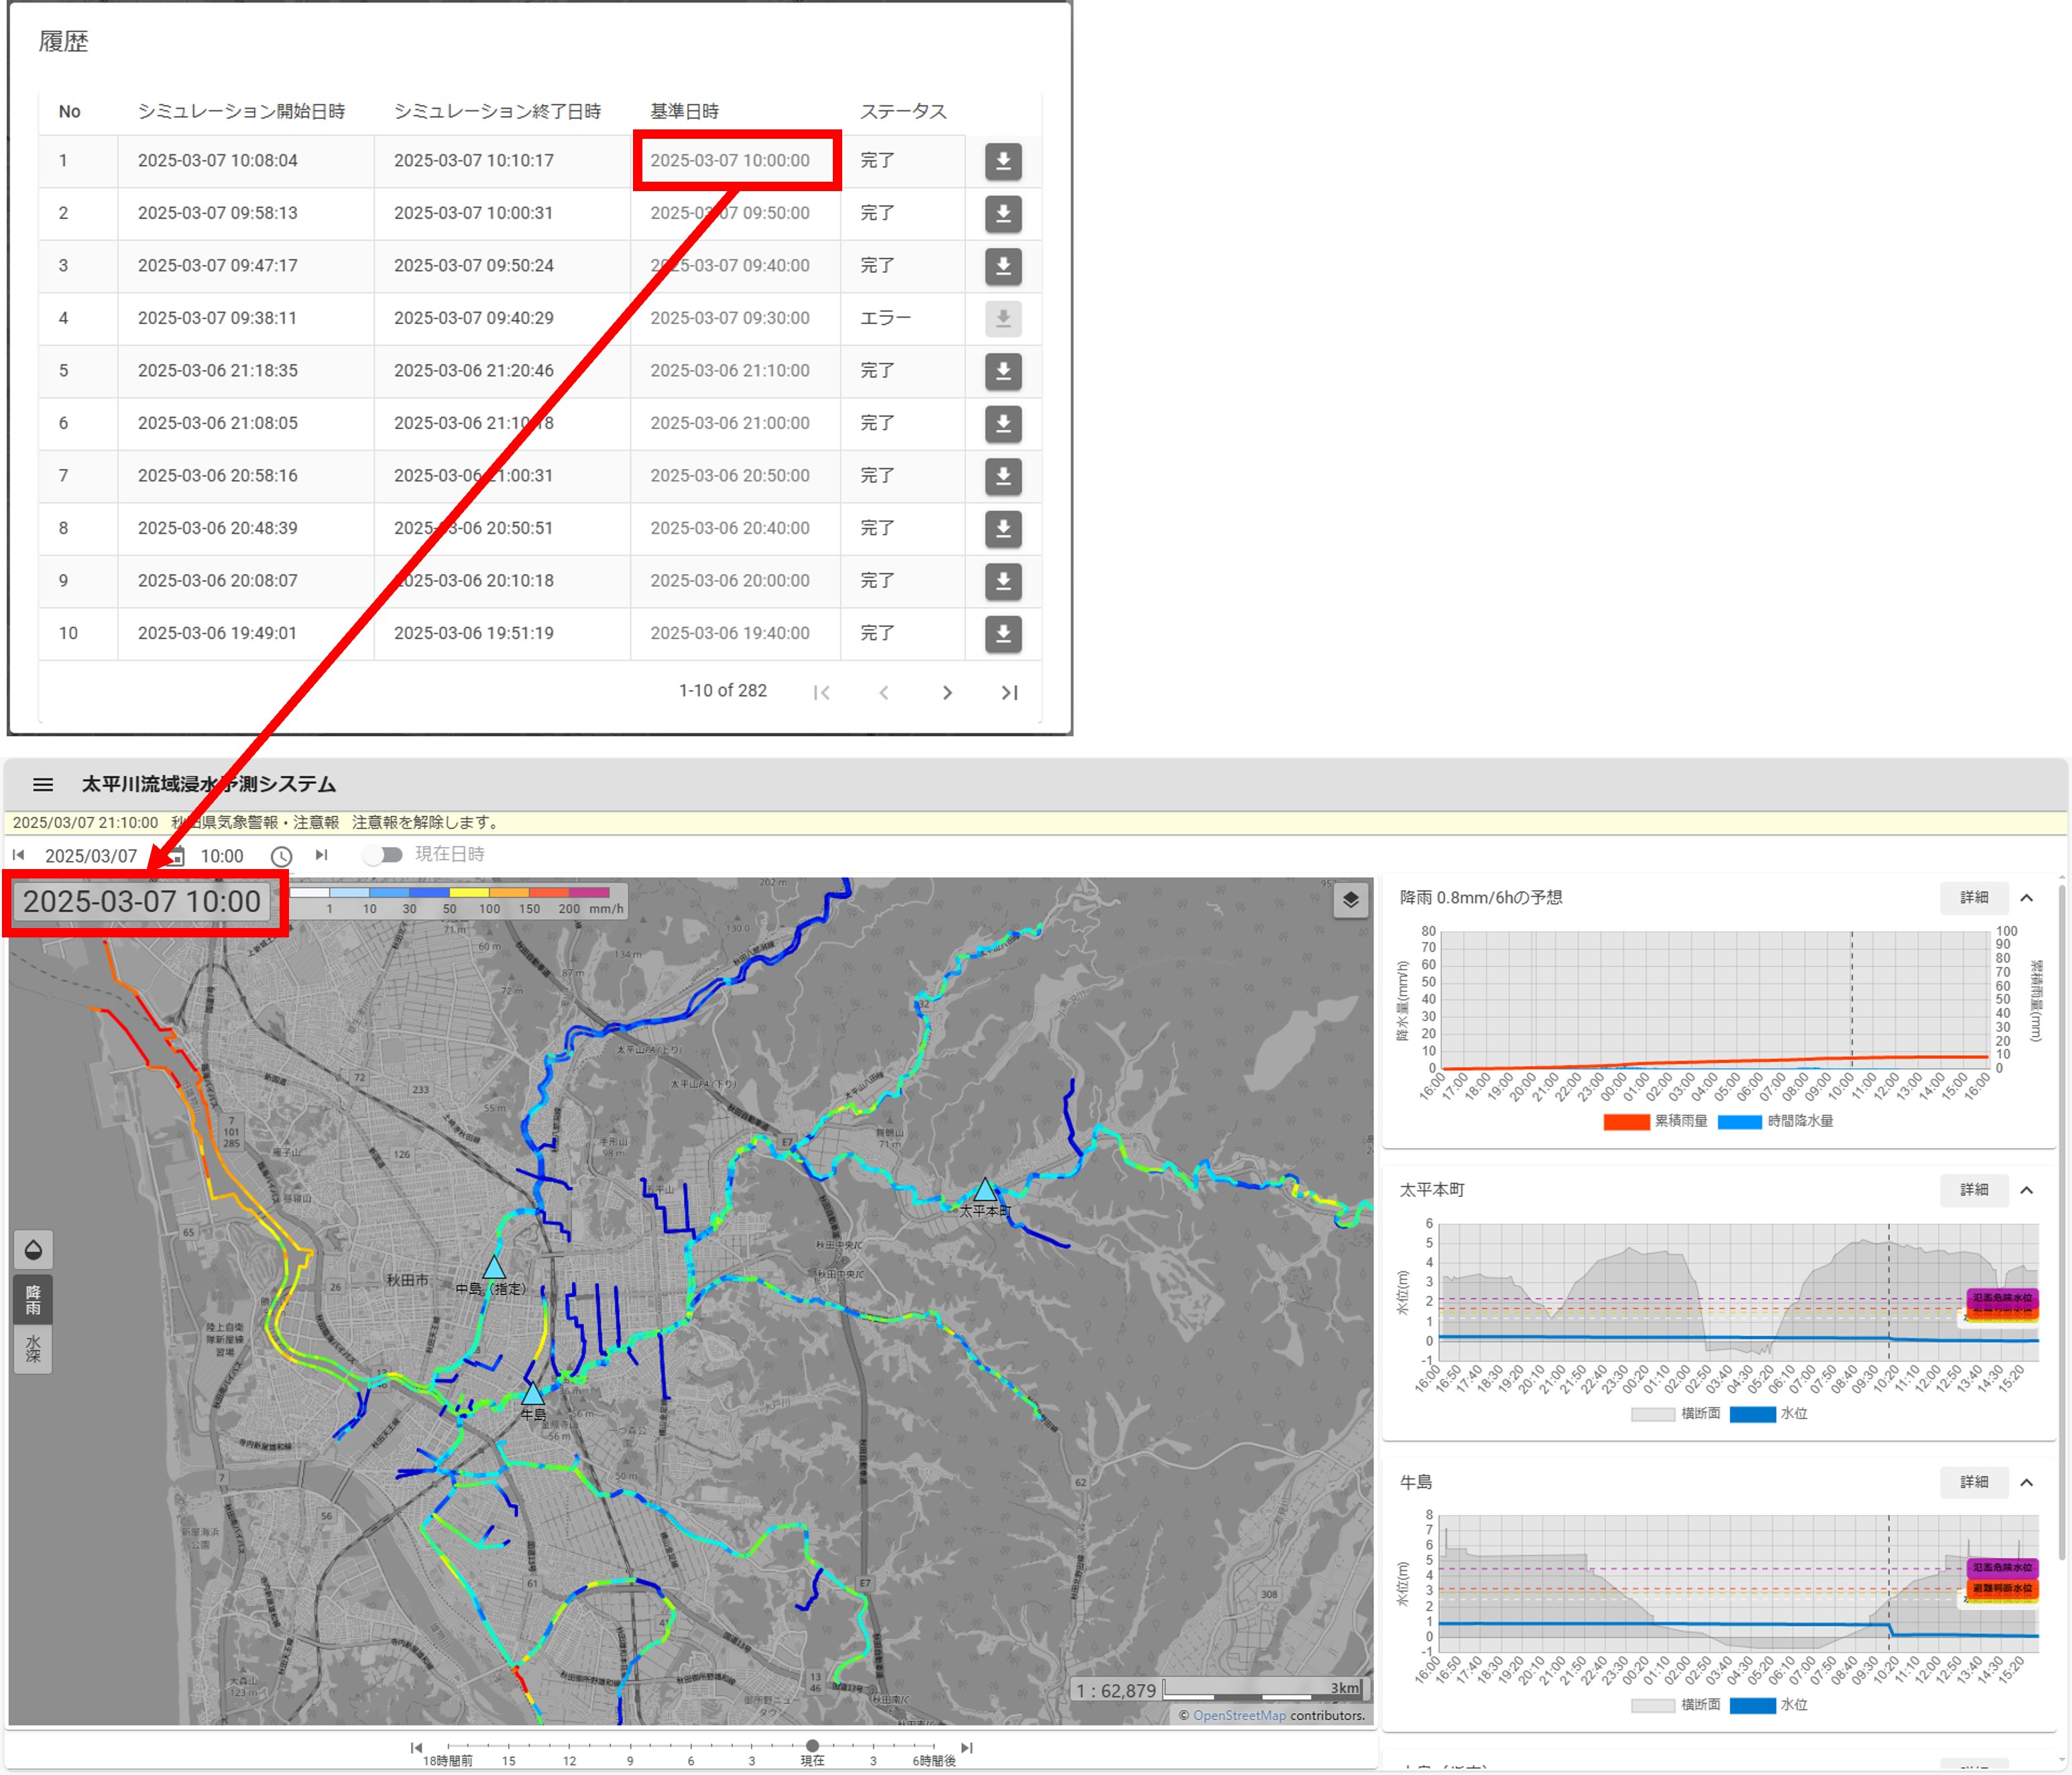Select the 降雨 map mode

click(x=33, y=1300)
